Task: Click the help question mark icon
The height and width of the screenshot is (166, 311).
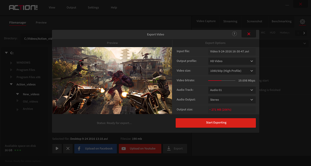Action: pyautogui.click(x=234, y=34)
